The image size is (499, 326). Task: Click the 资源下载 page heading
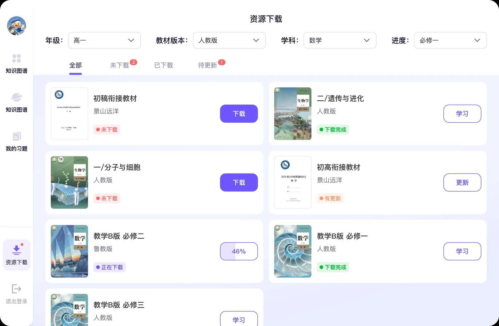266,19
